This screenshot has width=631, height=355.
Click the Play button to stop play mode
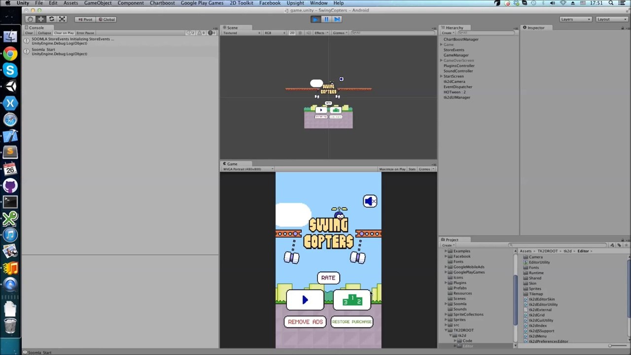[x=315, y=19]
